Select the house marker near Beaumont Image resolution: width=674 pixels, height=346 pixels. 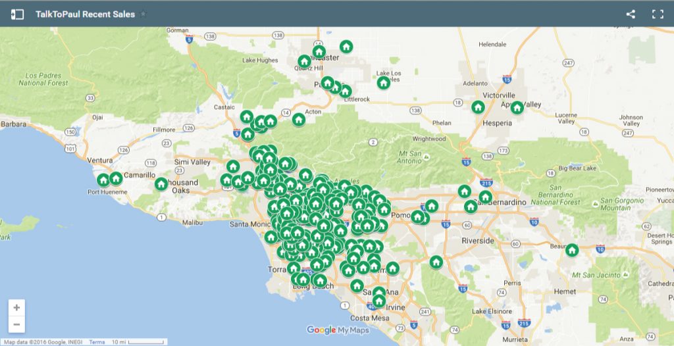572,250
